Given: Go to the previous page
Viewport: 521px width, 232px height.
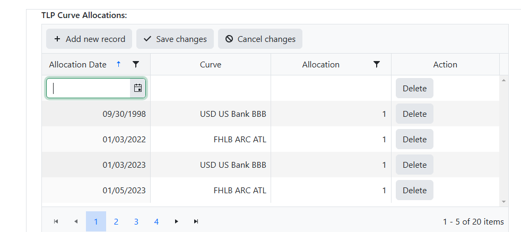Looking at the screenshot, I should pyautogui.click(x=76, y=221).
